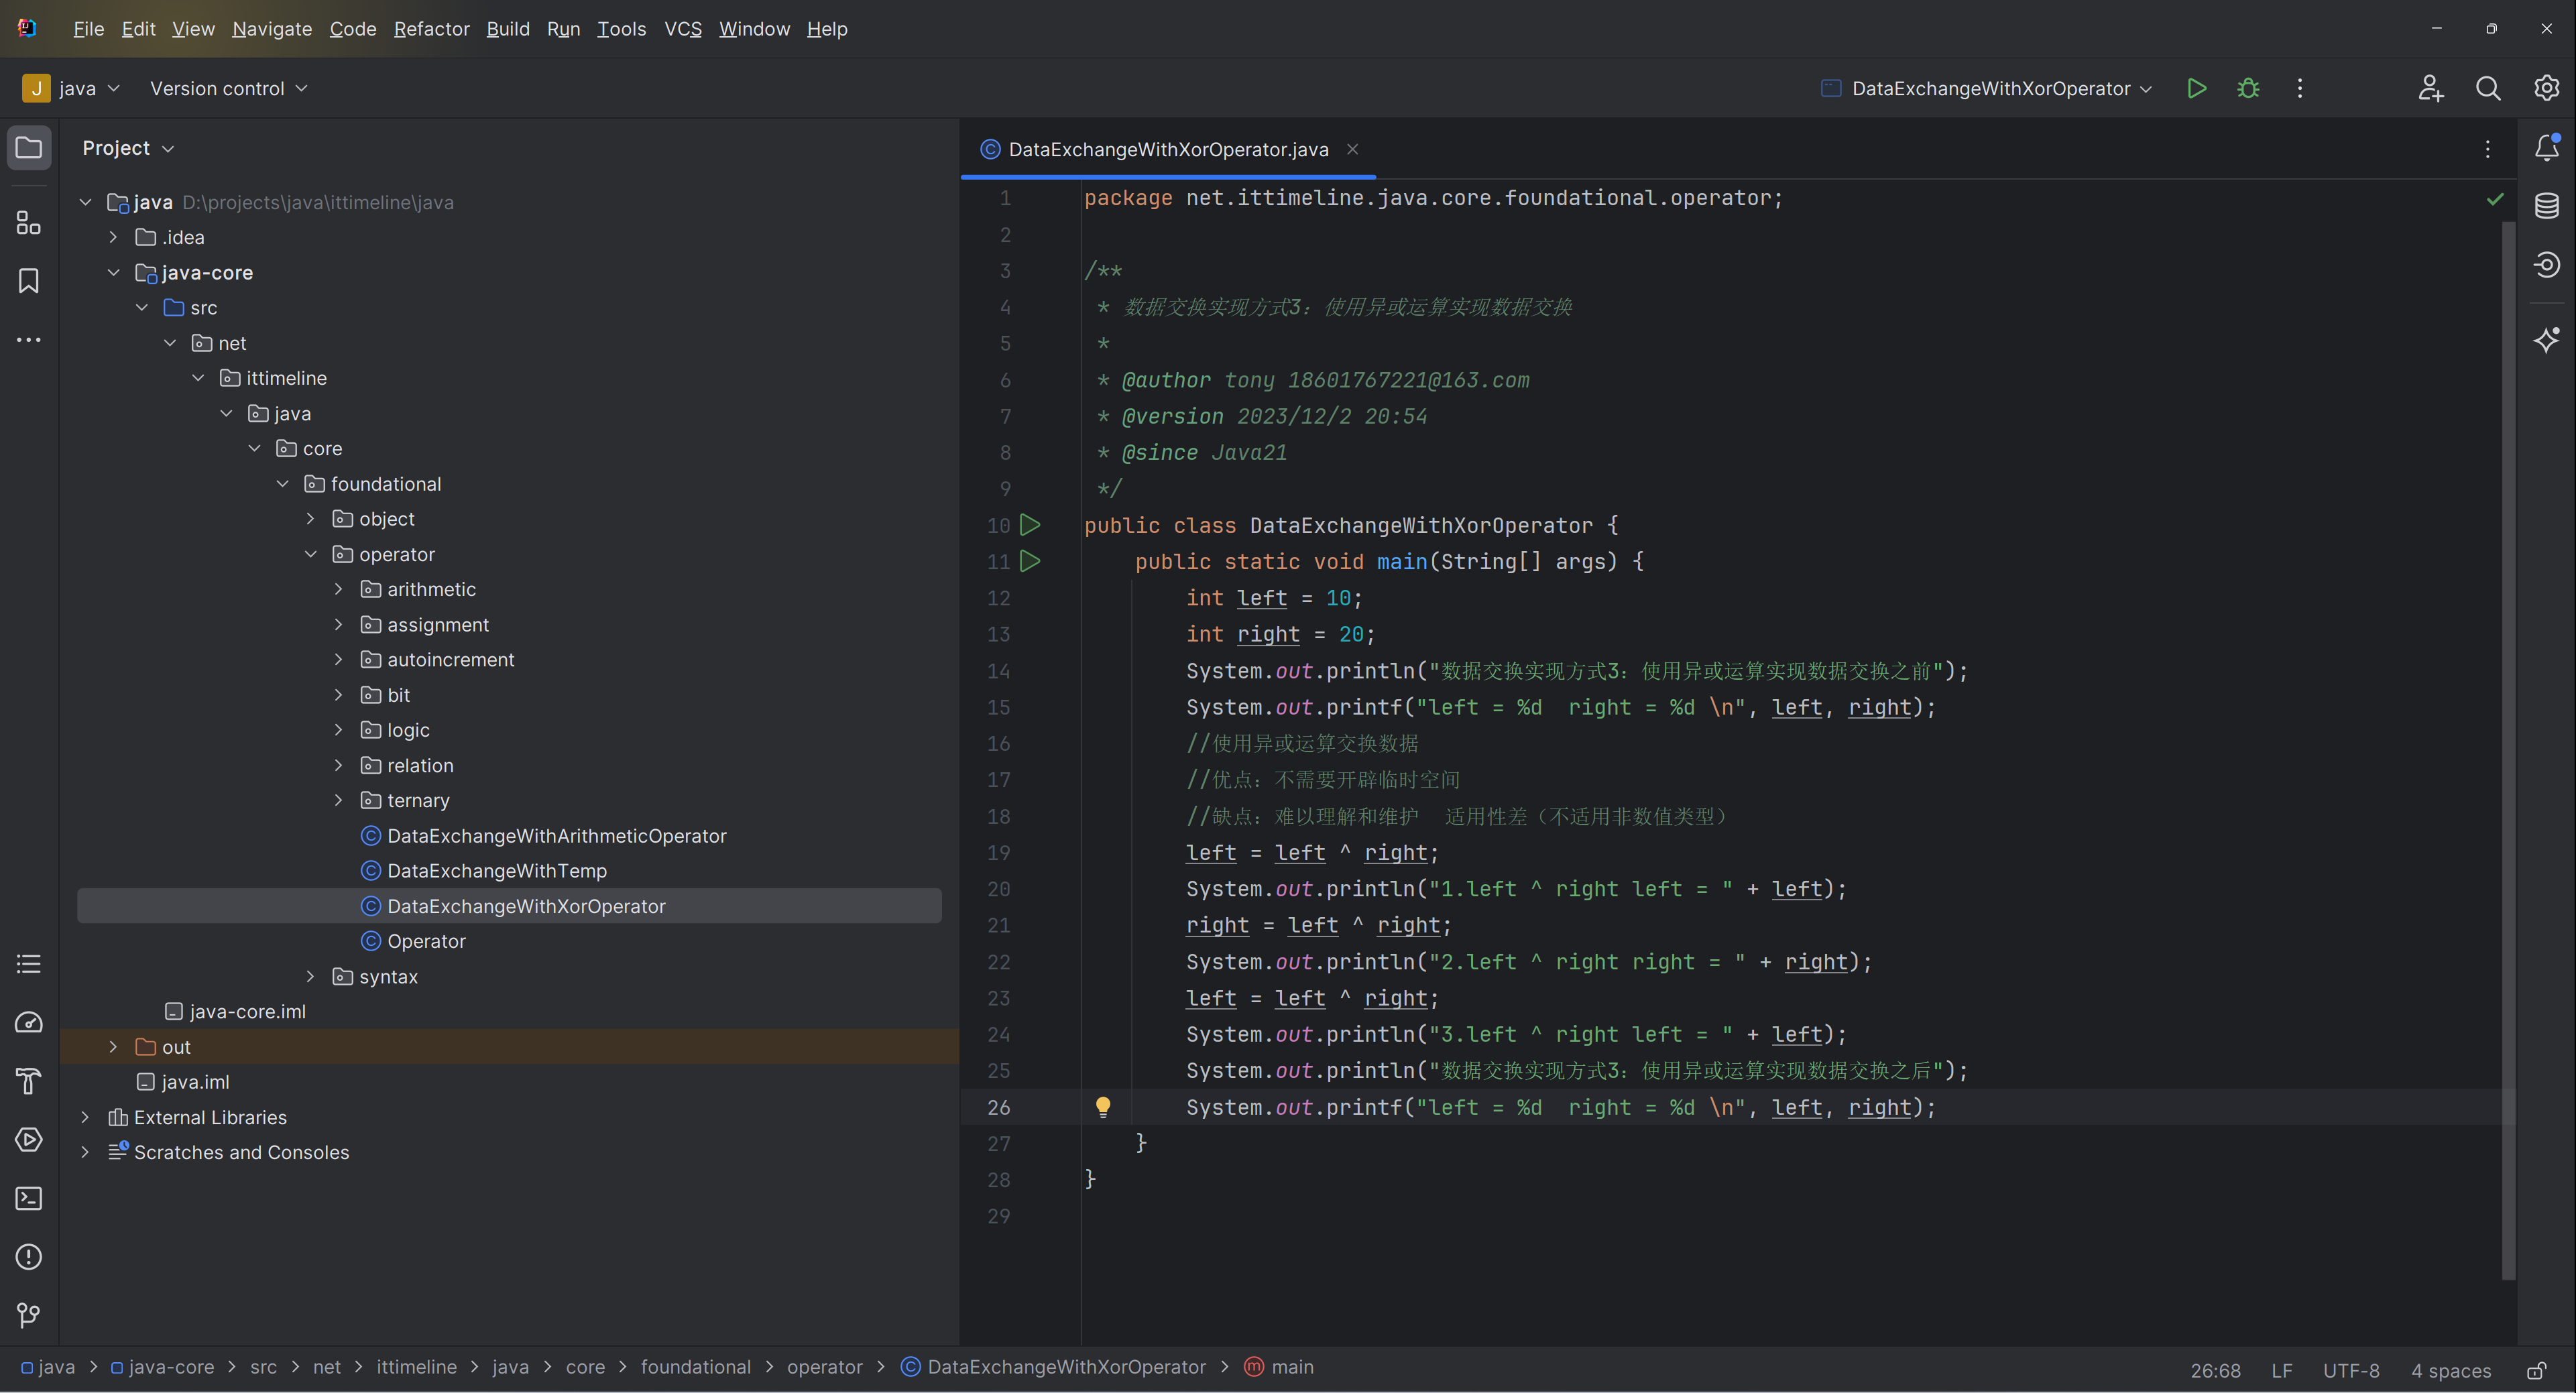Image resolution: width=2576 pixels, height=1393 pixels.
Task: Show more tool windows ellipsis
Action: click(x=29, y=340)
